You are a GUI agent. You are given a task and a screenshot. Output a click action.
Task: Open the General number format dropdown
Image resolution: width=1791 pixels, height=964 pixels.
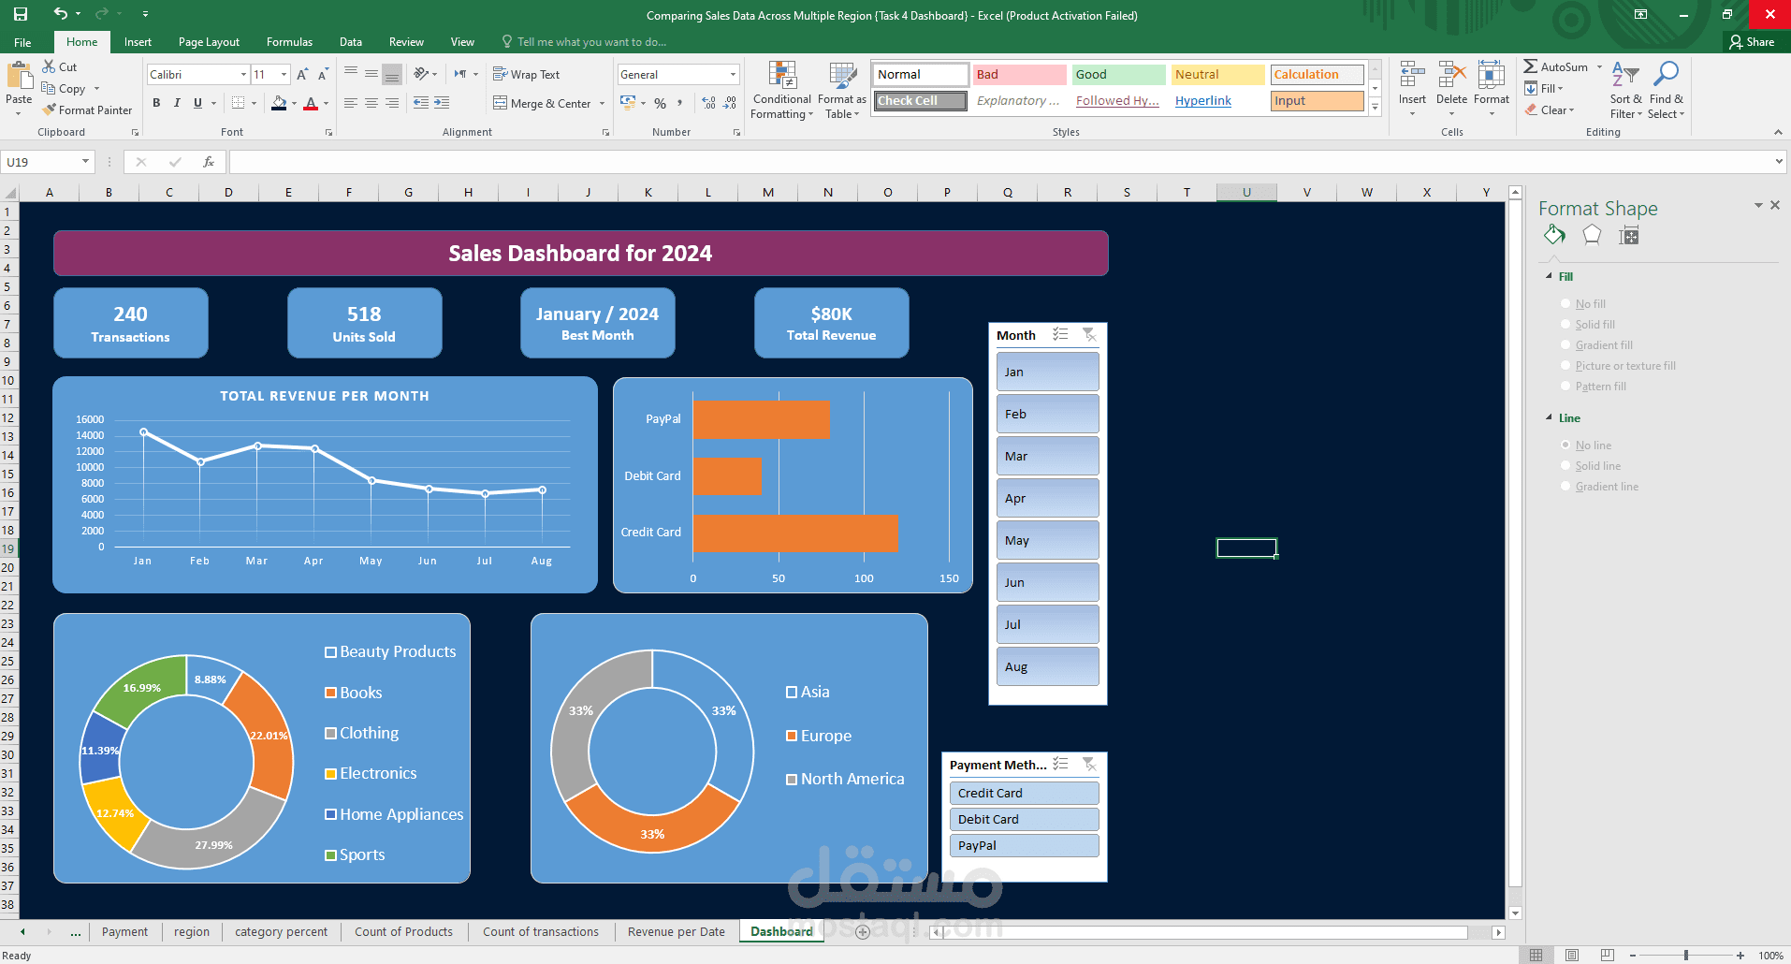point(733,74)
